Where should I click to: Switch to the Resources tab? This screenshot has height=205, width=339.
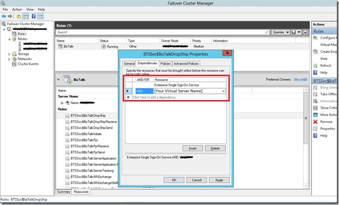(81, 192)
